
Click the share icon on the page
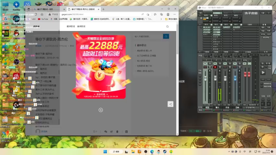170,104
